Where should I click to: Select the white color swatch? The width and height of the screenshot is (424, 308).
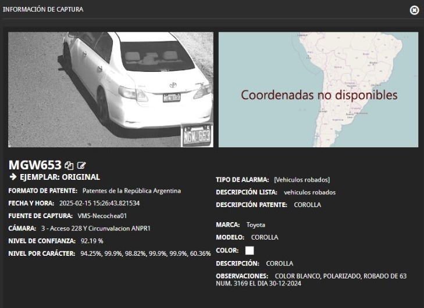click(250, 251)
